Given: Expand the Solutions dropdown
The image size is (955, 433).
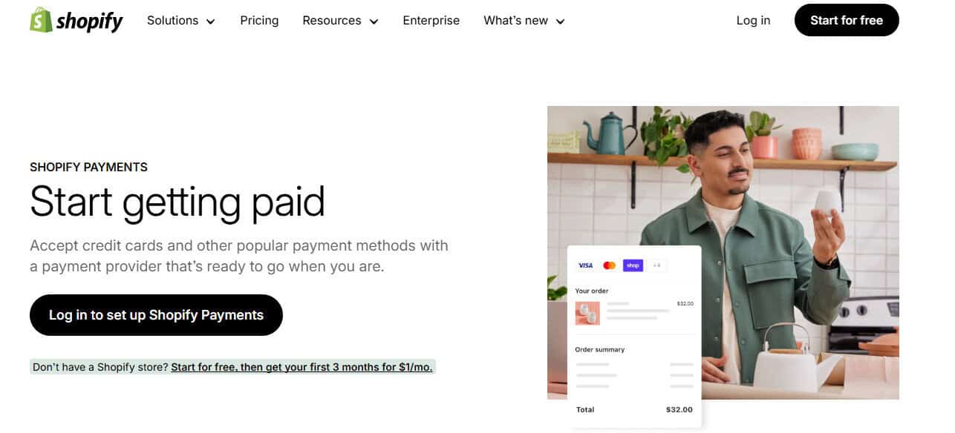Looking at the screenshot, I should (x=180, y=21).
